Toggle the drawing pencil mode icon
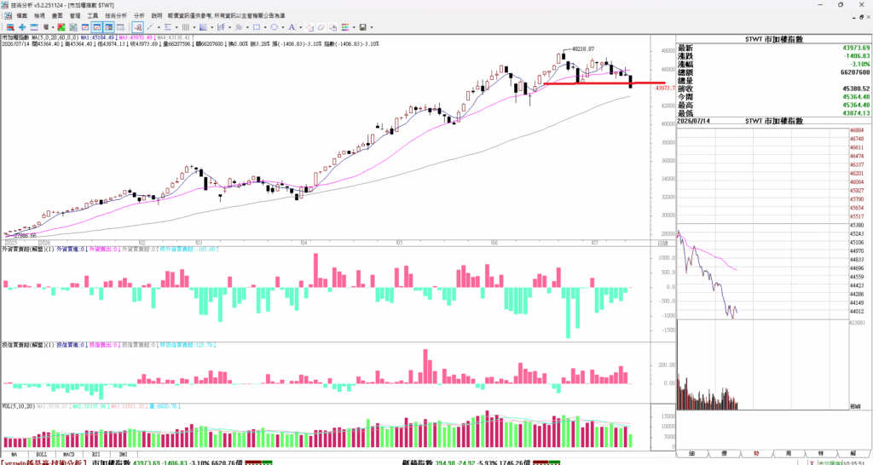 138,26
